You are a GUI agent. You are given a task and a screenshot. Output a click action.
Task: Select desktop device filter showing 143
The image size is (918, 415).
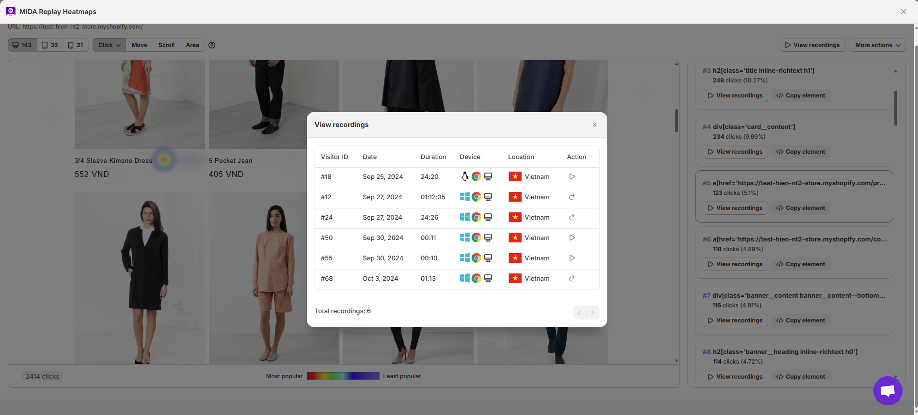pos(22,45)
